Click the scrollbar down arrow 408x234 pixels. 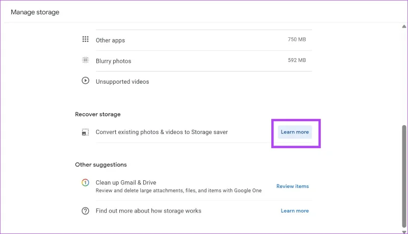pos(404,232)
